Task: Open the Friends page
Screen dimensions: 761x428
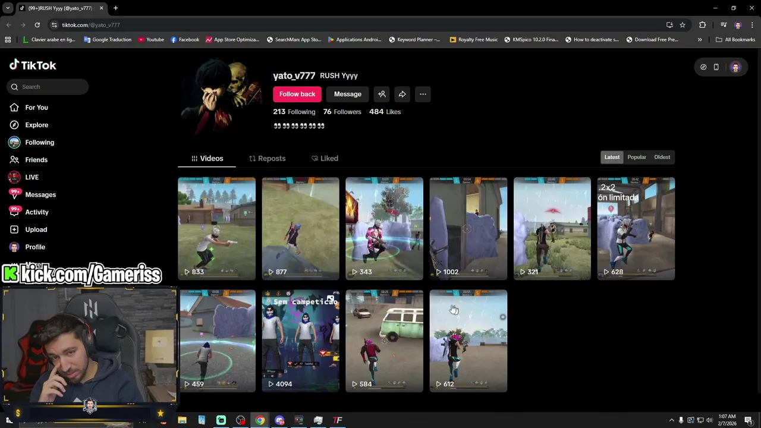Action: point(36,160)
